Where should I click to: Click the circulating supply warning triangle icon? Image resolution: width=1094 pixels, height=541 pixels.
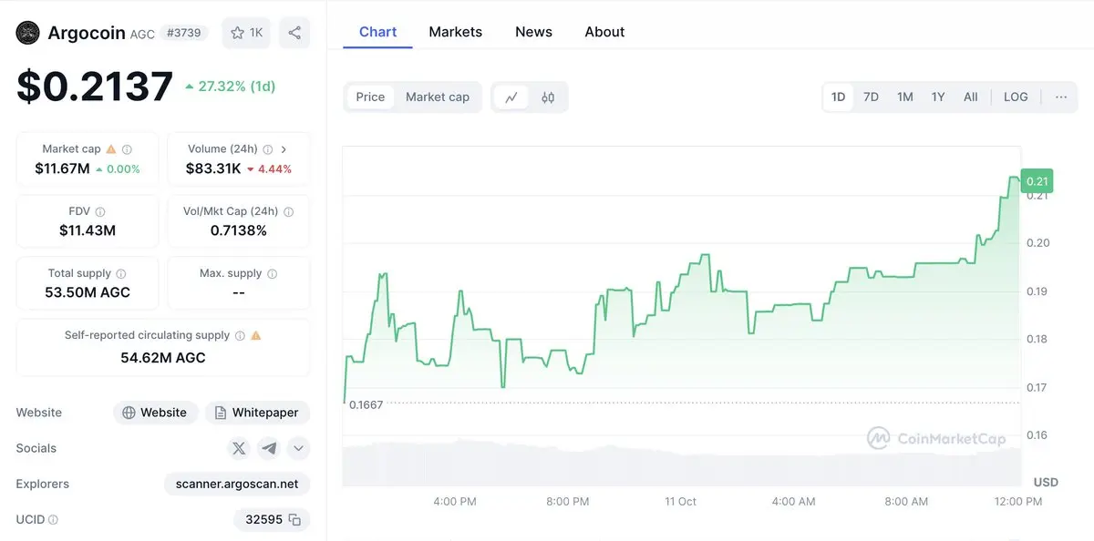pos(256,335)
